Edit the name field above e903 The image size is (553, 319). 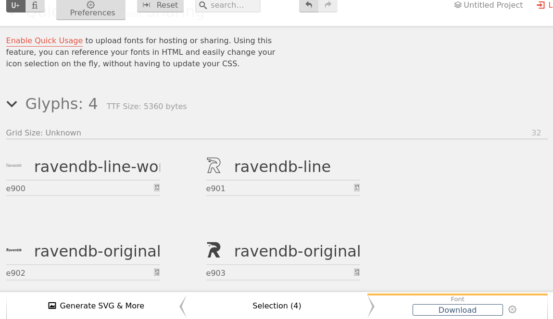pyautogui.click(x=297, y=251)
